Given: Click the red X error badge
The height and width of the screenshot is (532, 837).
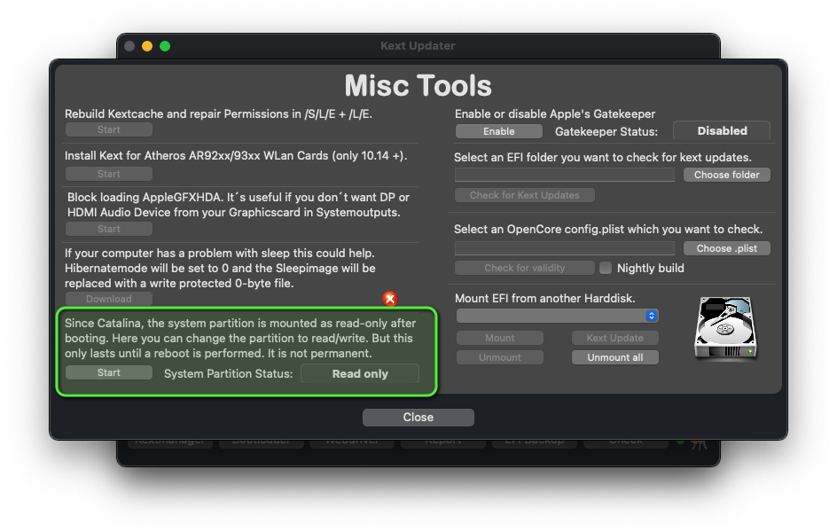Looking at the screenshot, I should tap(390, 299).
